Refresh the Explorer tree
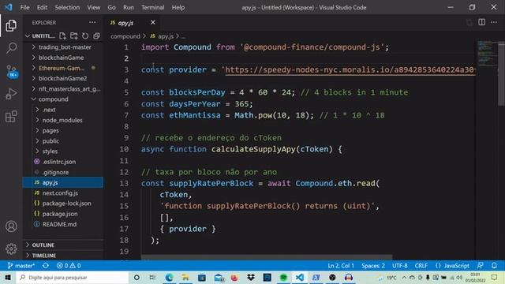The width and height of the screenshot is (505, 284). [x=85, y=35]
